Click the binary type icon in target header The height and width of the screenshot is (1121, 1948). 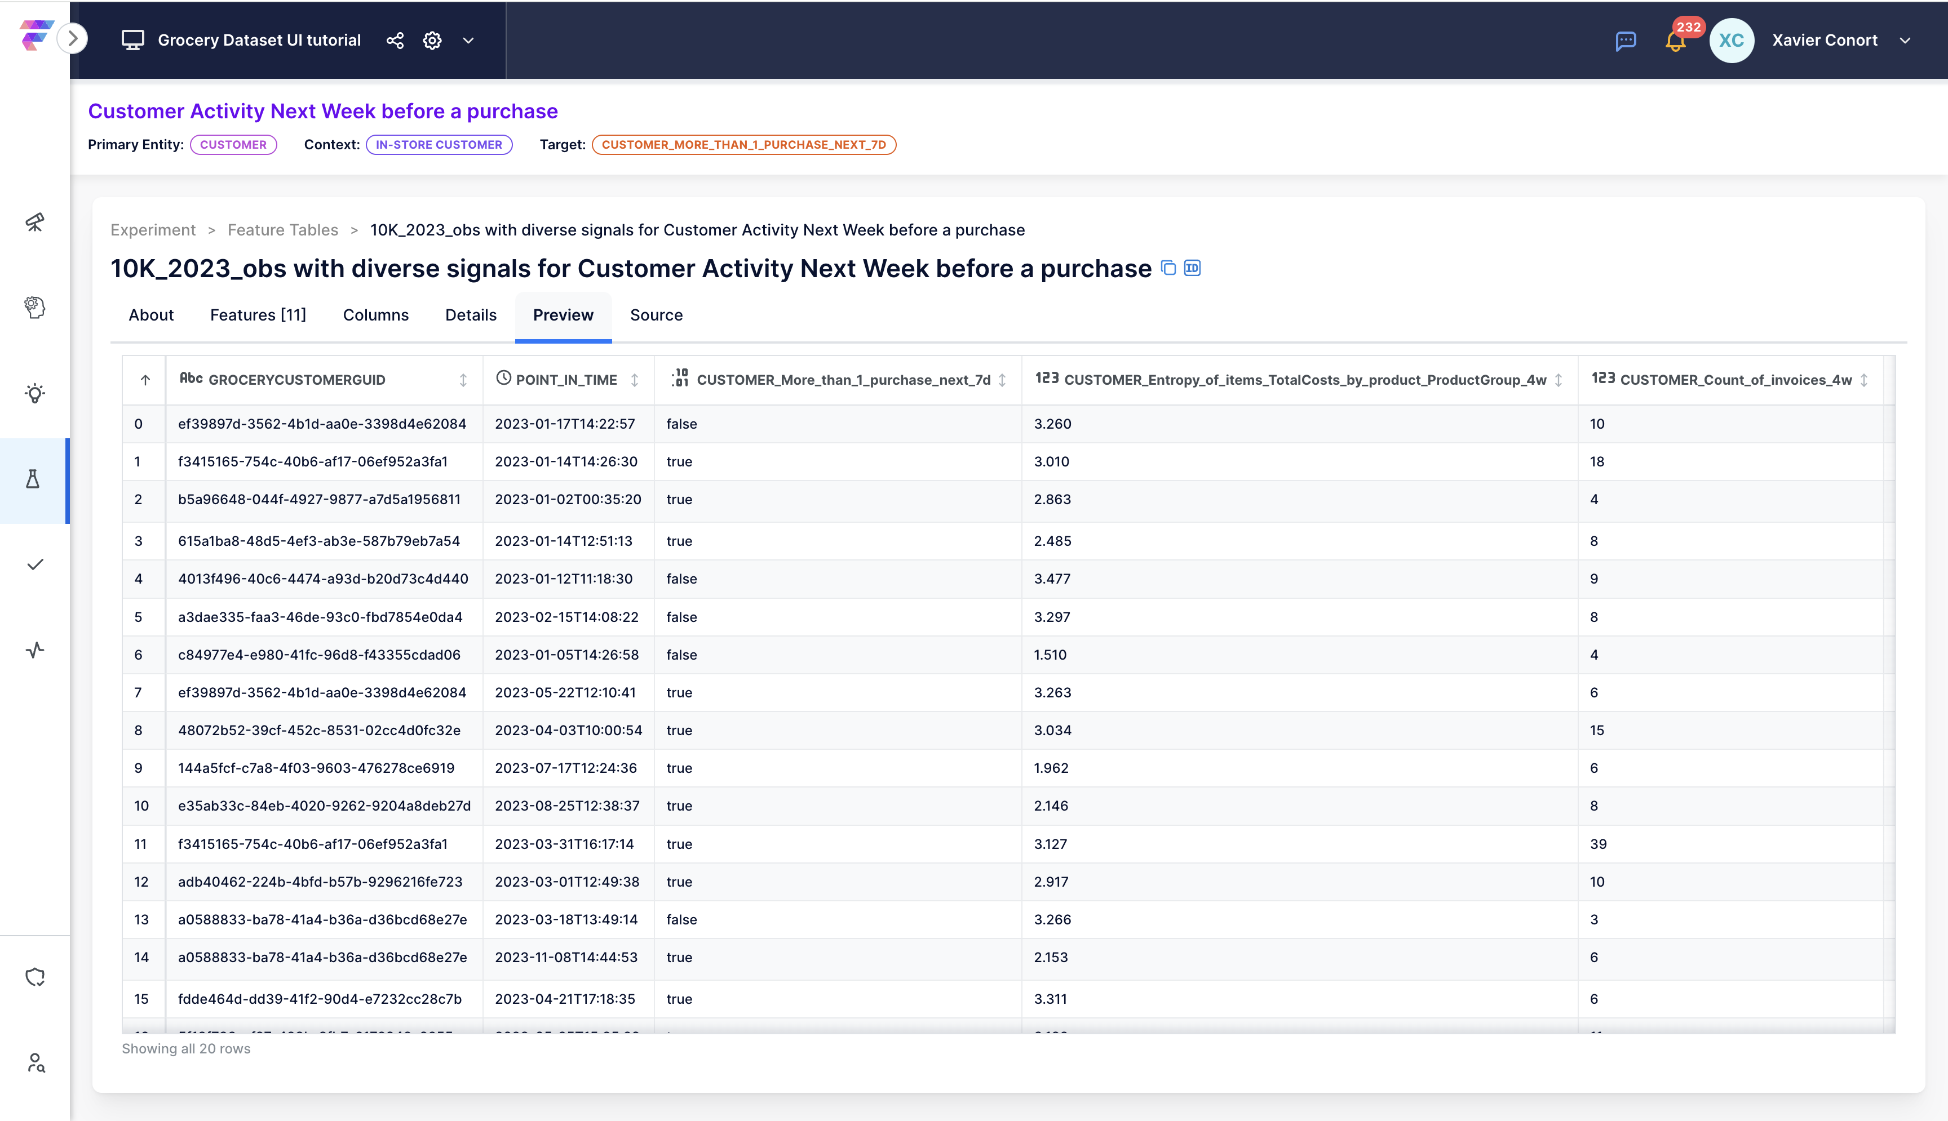[x=680, y=377]
